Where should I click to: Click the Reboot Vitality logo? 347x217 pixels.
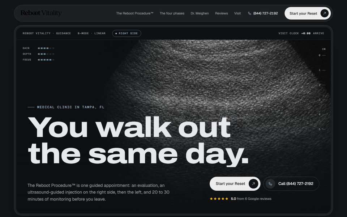(x=41, y=13)
